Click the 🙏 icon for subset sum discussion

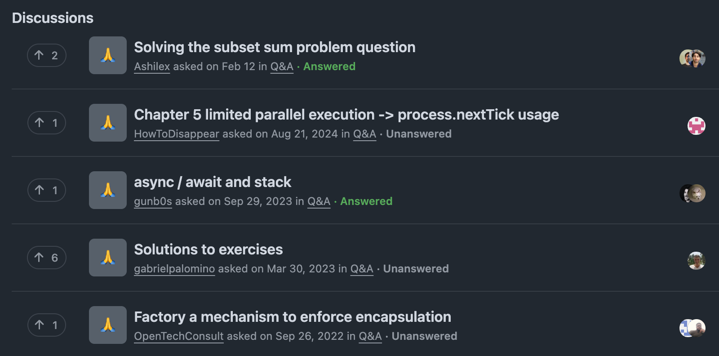(x=107, y=55)
